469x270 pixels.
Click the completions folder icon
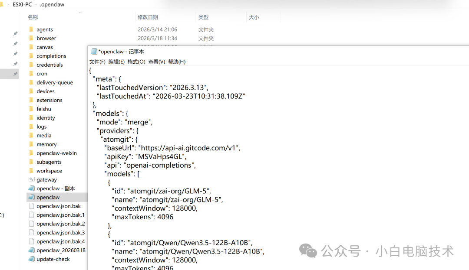coord(31,56)
